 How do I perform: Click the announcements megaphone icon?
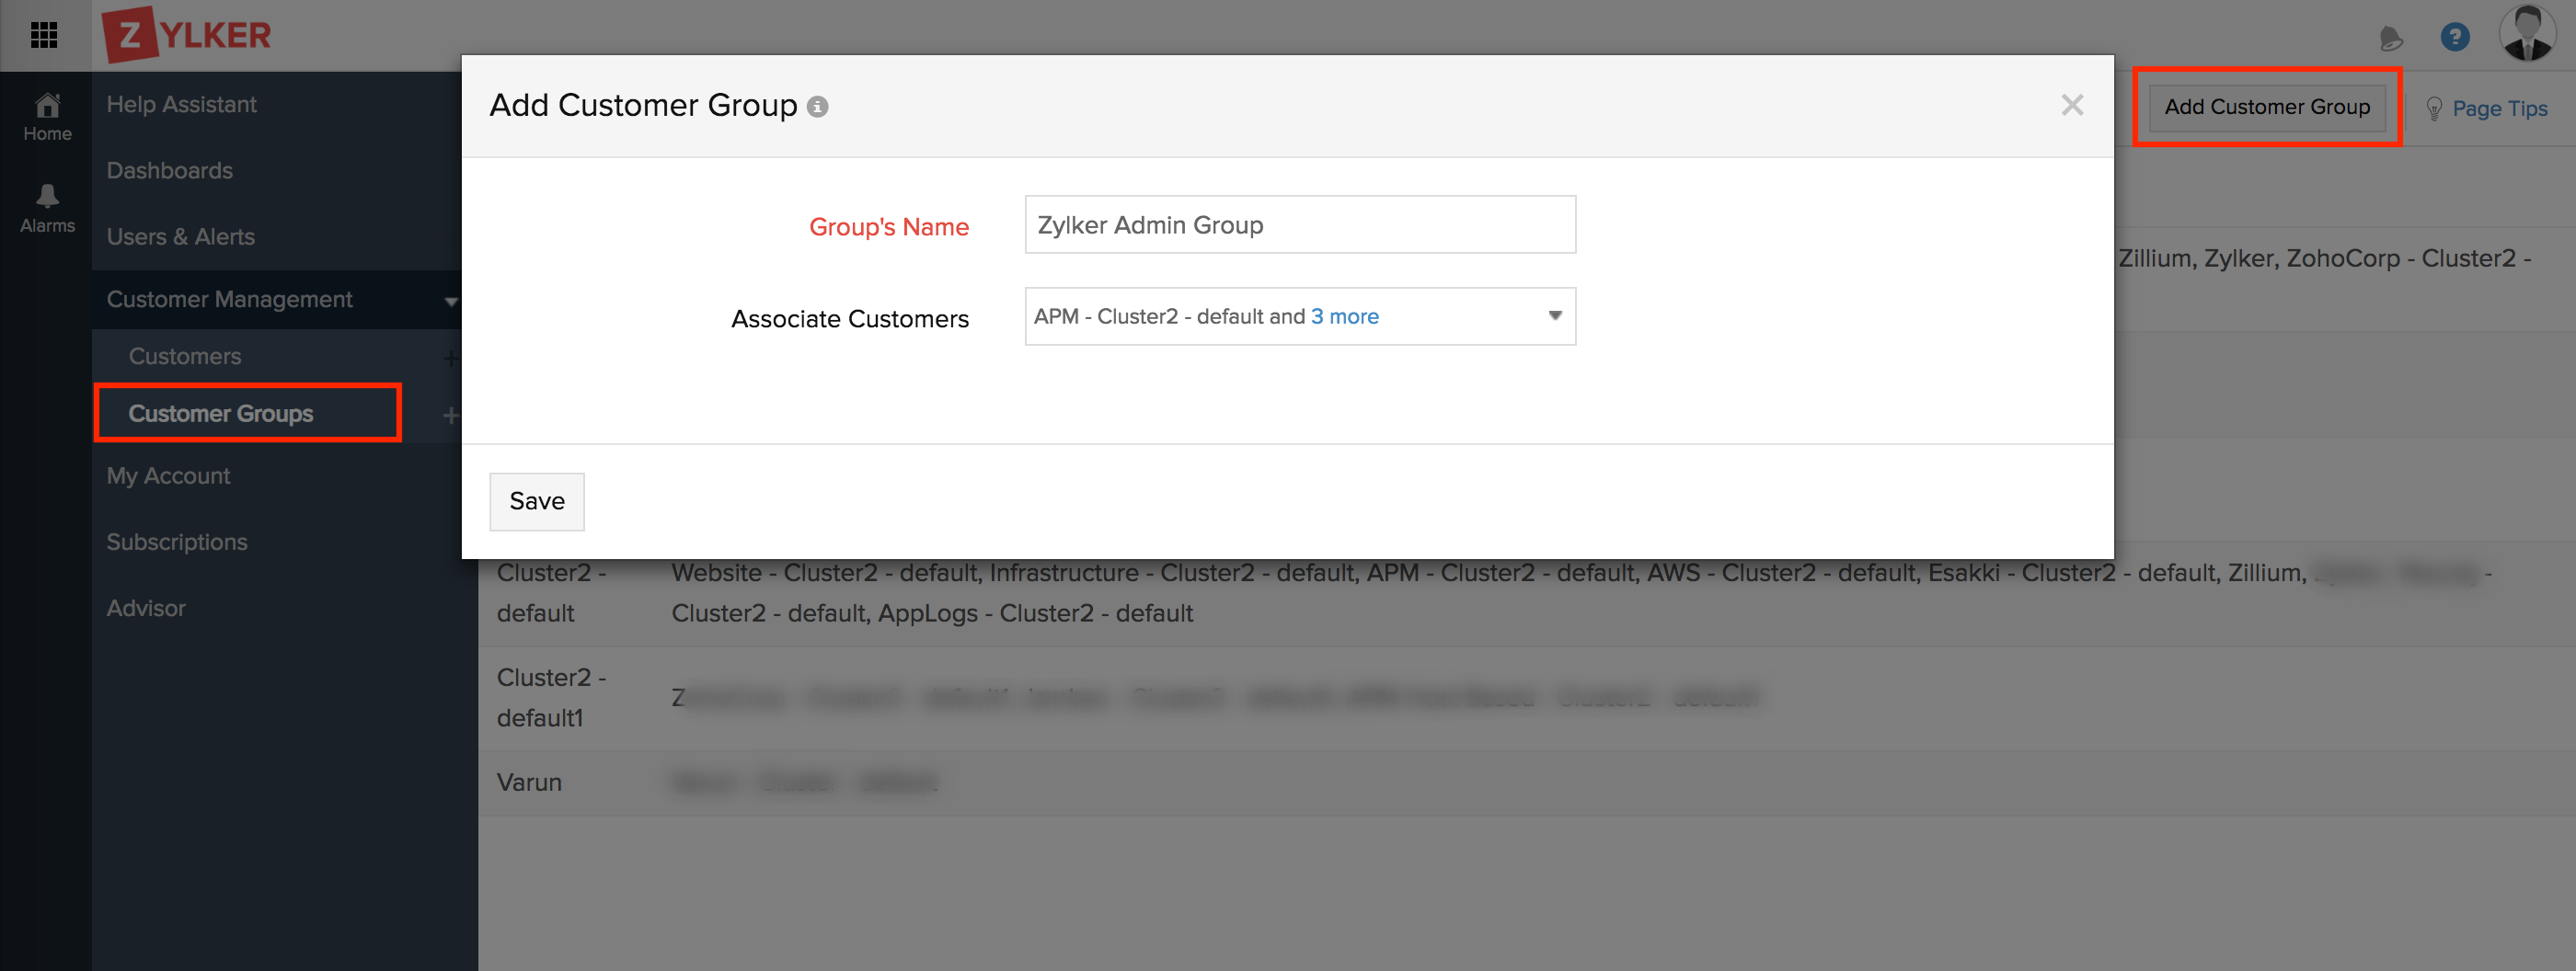(x=2390, y=39)
